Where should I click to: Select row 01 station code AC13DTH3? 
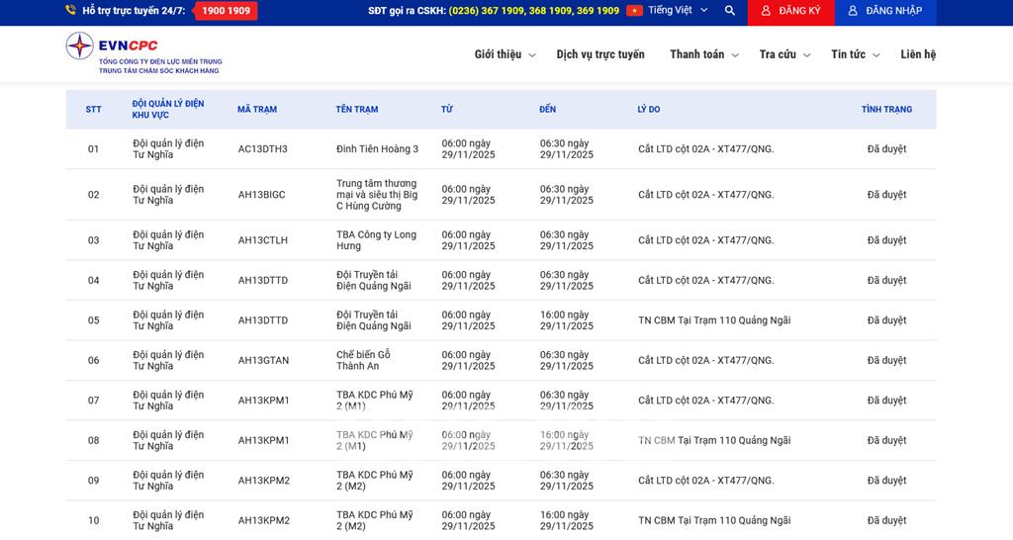[x=262, y=149]
